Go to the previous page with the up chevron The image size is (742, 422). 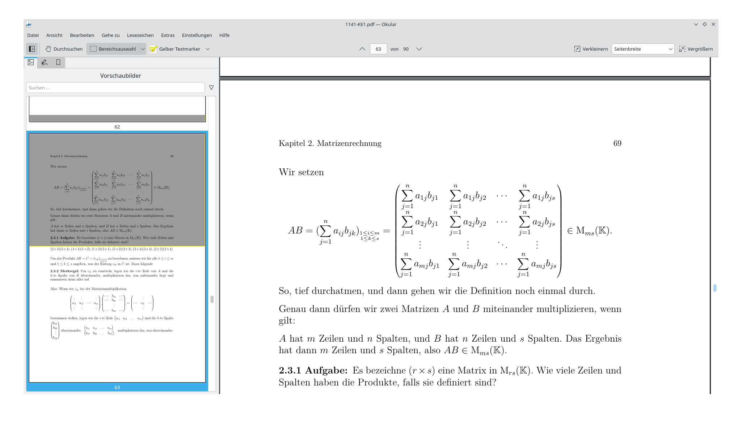[362, 48]
